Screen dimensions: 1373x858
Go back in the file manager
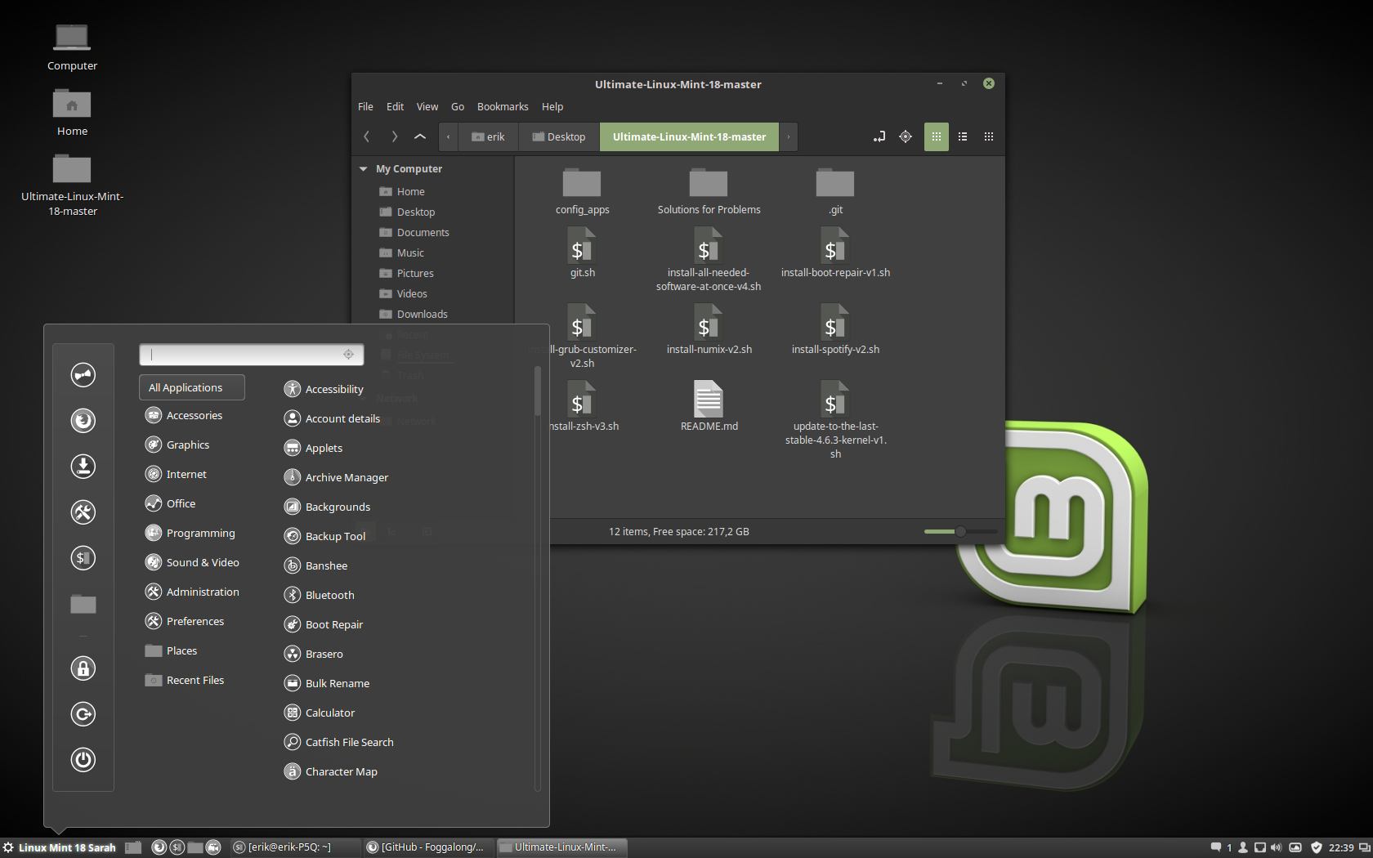tap(367, 136)
